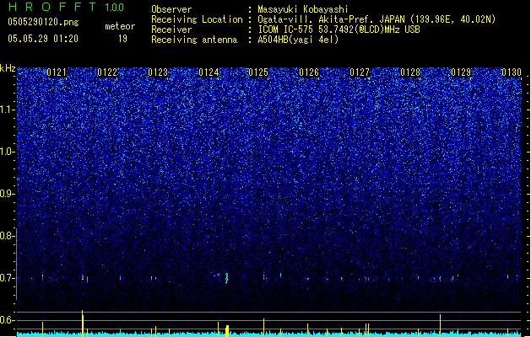Click the 0.9 kHz axis tick label
531x337 pixels.
pos(7,194)
